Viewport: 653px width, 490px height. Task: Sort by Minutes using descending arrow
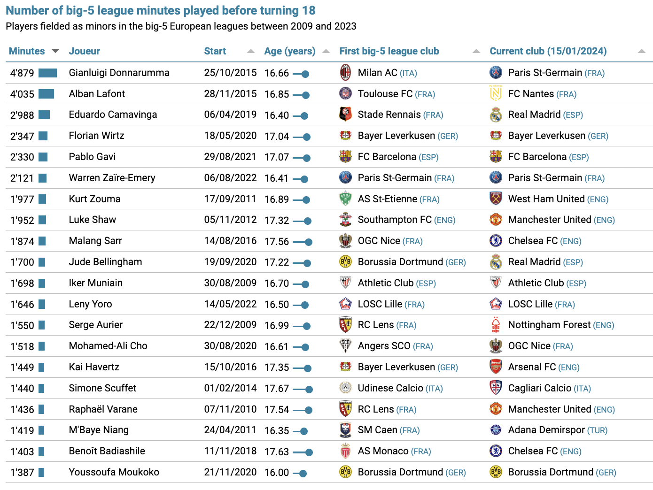coord(55,51)
